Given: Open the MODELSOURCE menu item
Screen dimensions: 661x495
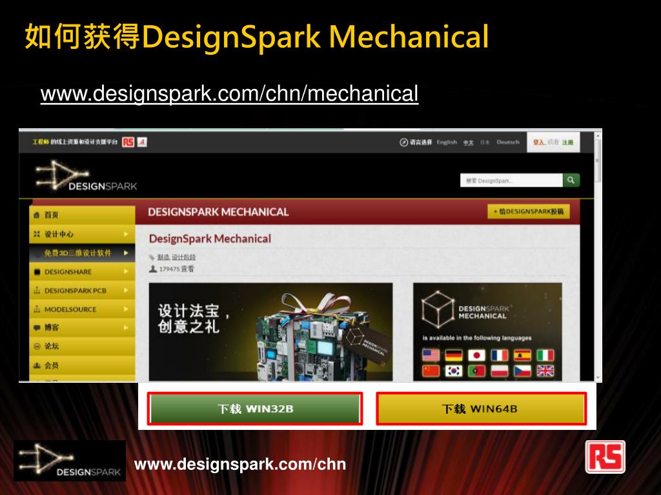Looking at the screenshot, I should tap(82, 309).
